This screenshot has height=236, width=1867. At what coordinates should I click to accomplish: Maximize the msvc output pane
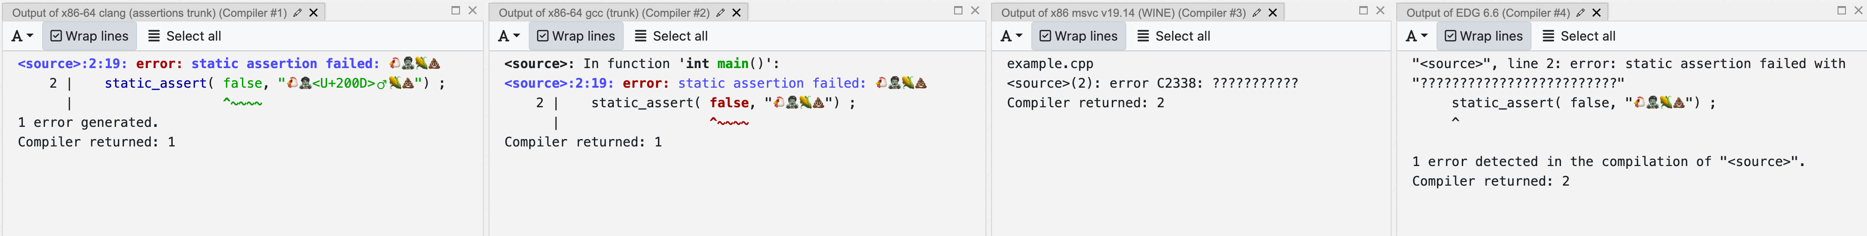(x=1364, y=10)
